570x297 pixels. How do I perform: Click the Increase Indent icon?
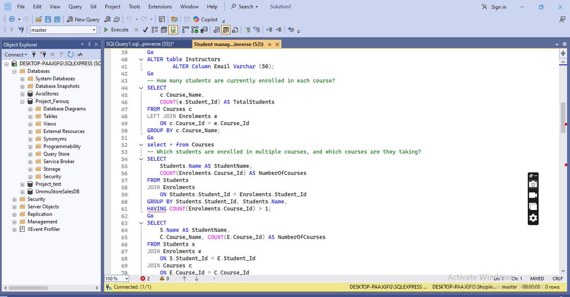coord(279,29)
